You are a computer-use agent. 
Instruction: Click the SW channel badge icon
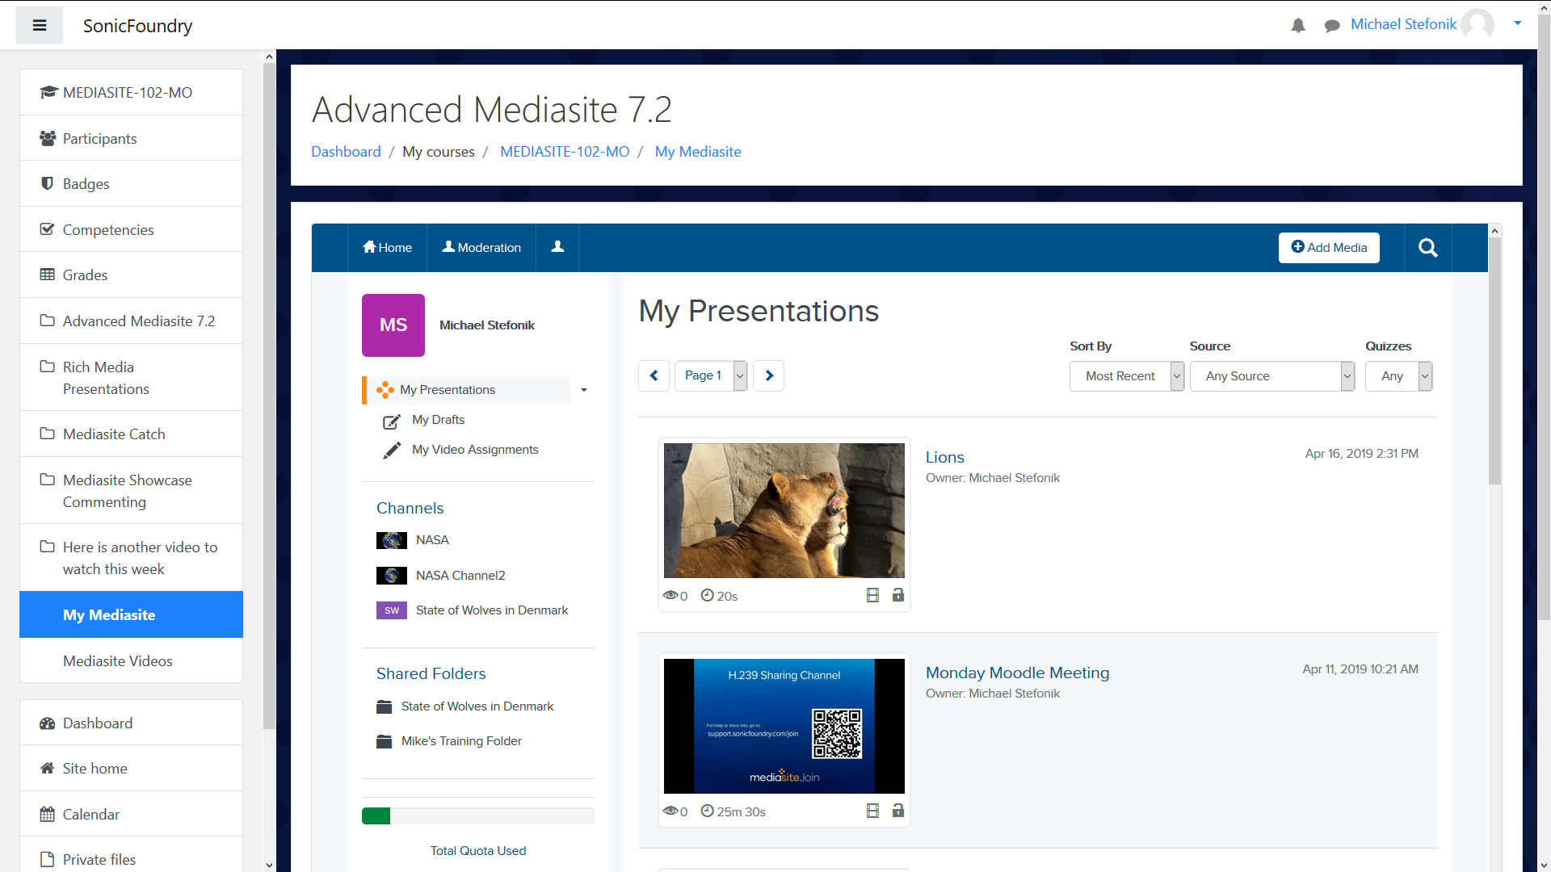point(392,610)
